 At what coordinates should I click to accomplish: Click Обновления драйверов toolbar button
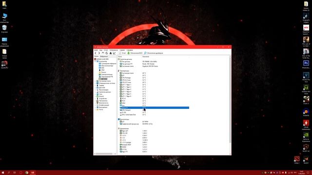coord(154,53)
